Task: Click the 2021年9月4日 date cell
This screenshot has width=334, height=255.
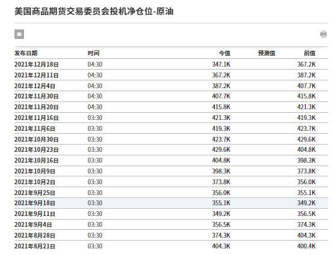Action: click(x=33, y=224)
